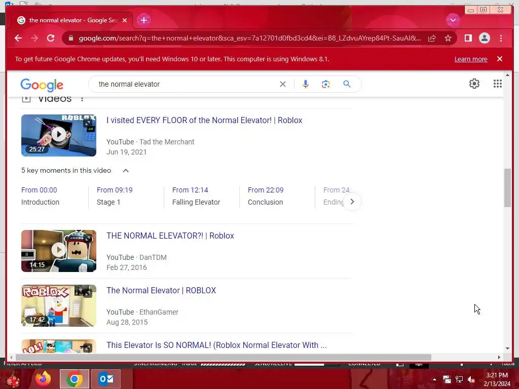Screen dimensions: 519x389
Task: Click the network tray icon
Action: pyautogui.click(x=459, y=379)
